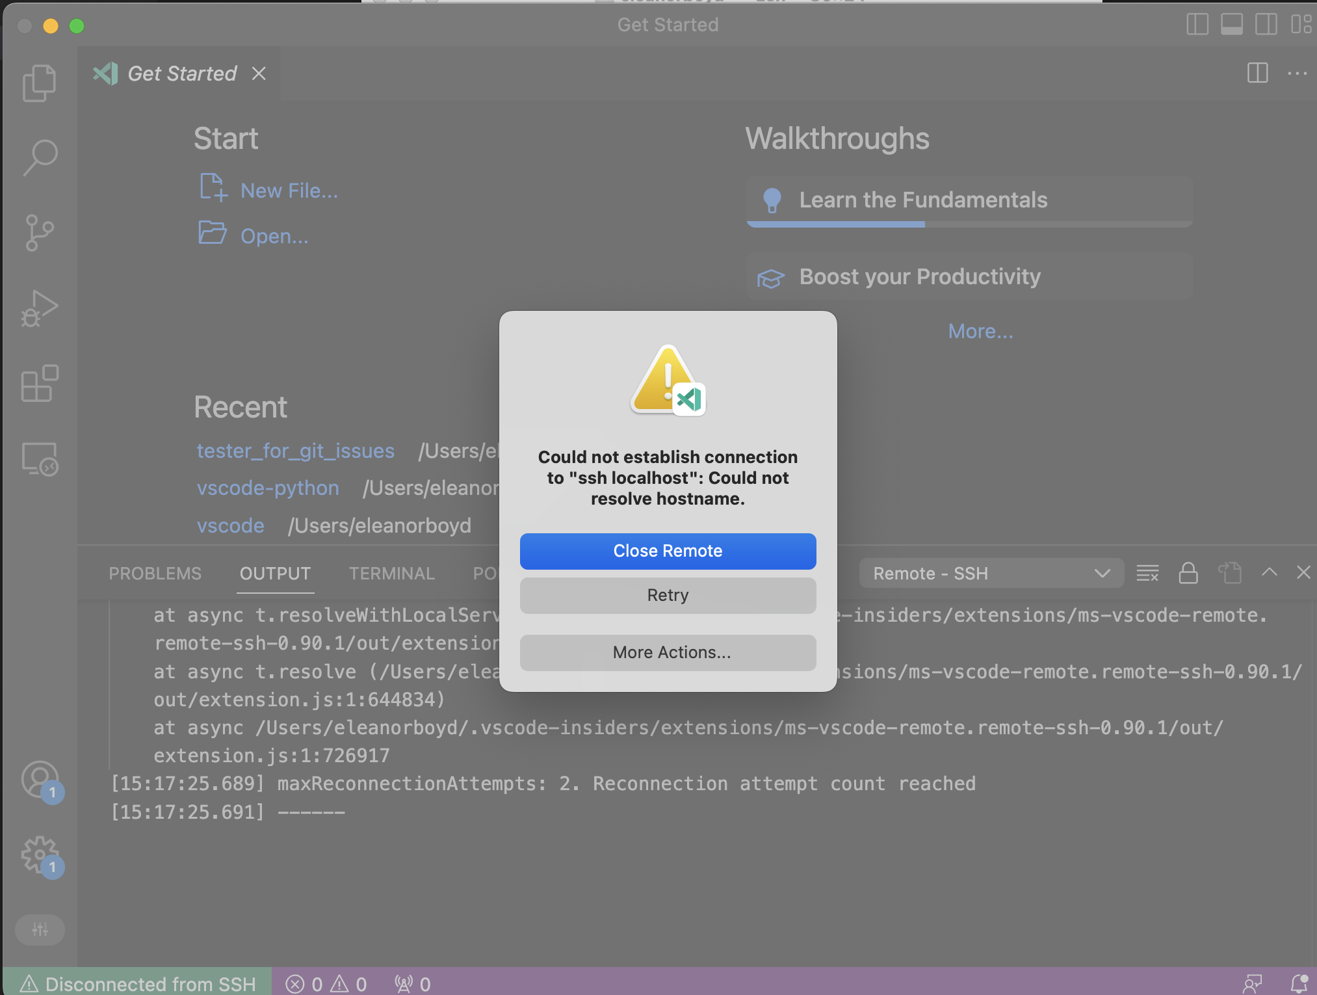This screenshot has width=1317, height=995.
Task: Open the Run and Debug view
Action: [39, 308]
